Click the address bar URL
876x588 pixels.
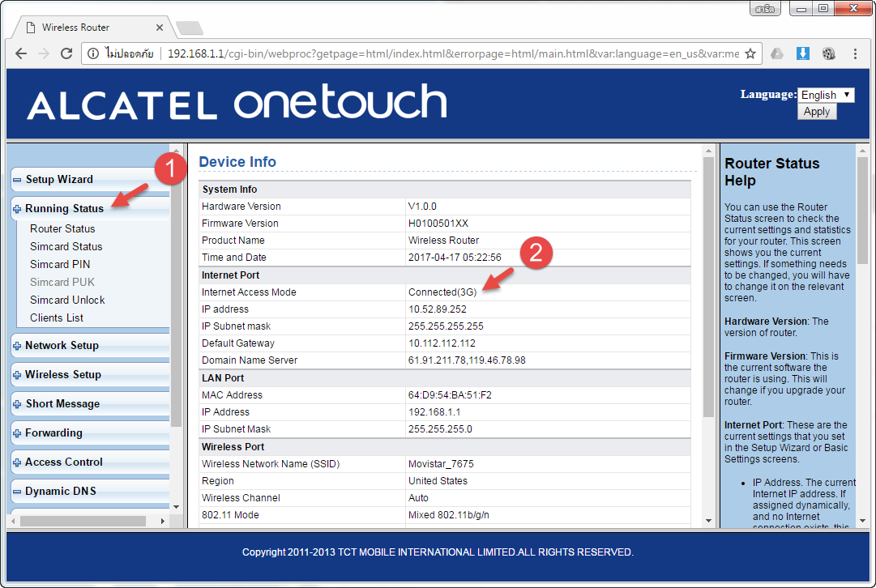tap(453, 53)
